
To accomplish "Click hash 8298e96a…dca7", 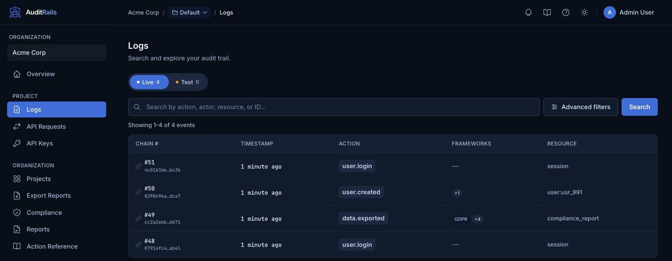I will 162,196.
